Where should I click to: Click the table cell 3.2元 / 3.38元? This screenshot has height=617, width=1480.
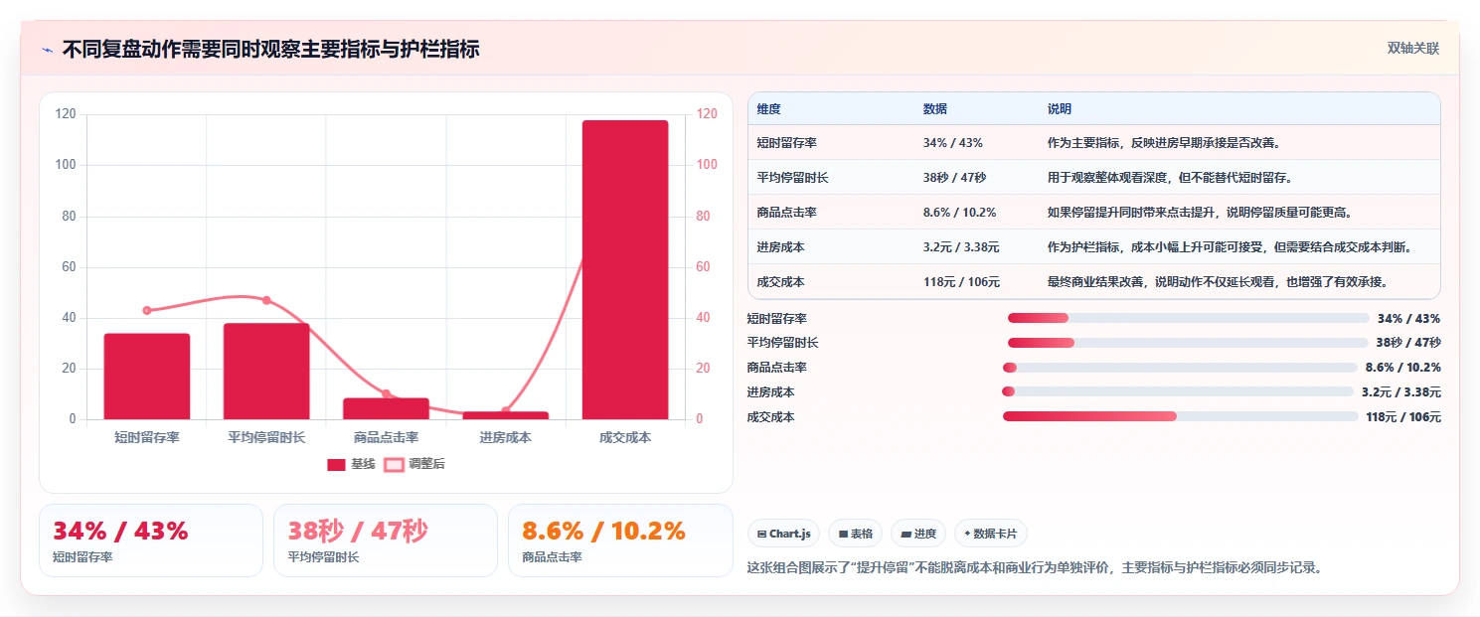point(961,246)
